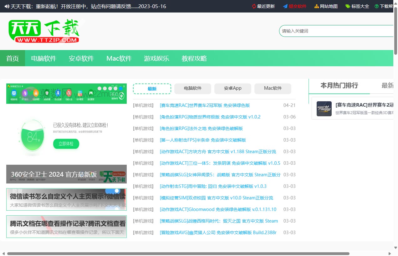Open the 世界赛车2冠军版 download link
Image resolution: width=398 pixels, height=256 pixels.
(204, 105)
